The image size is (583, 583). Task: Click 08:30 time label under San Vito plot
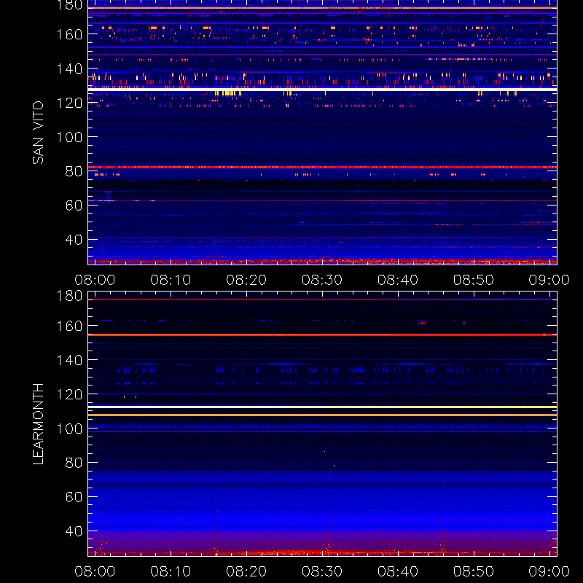tap(322, 280)
